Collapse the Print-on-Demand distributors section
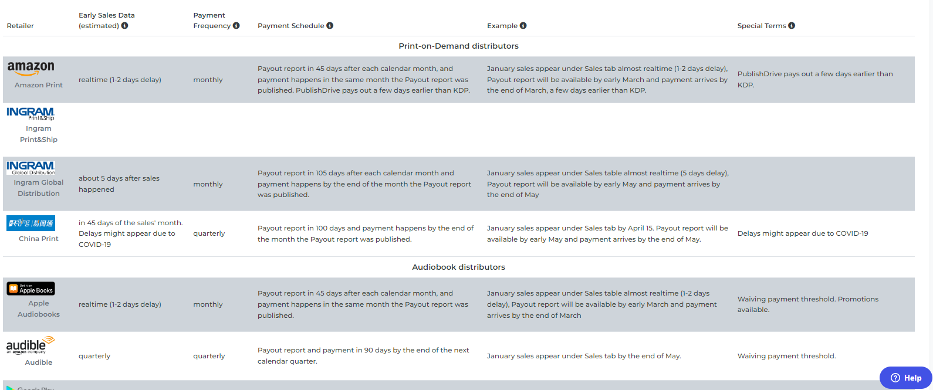Screen dimensions: 933x390 (x=459, y=46)
